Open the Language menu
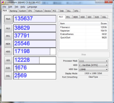This screenshot has width=114, height=103. 32,7
